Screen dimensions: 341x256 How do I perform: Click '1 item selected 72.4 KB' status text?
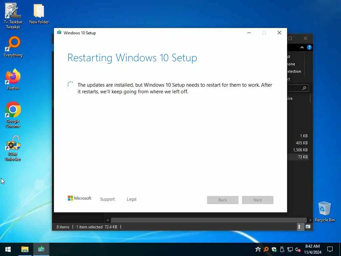click(97, 227)
